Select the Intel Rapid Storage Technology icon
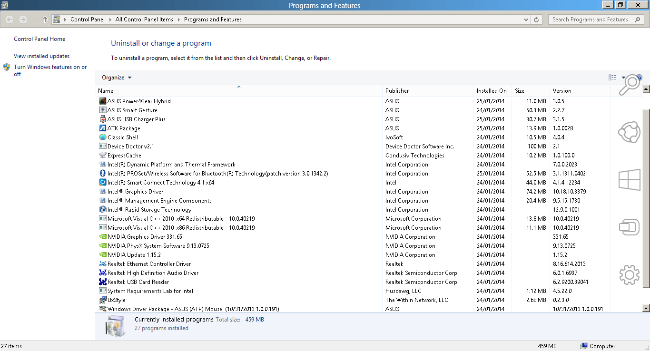Image resolution: width=650 pixels, height=351 pixels. coord(102,210)
